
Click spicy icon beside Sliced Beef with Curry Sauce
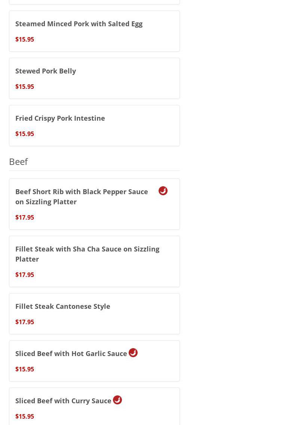(117, 400)
